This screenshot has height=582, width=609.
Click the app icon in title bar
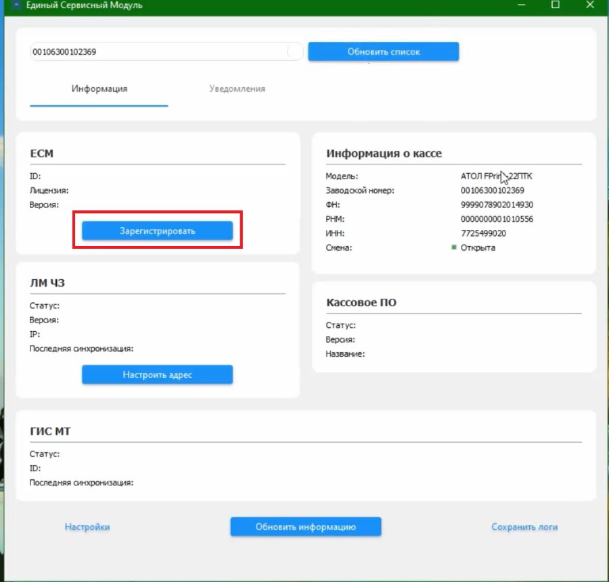pyautogui.click(x=16, y=6)
